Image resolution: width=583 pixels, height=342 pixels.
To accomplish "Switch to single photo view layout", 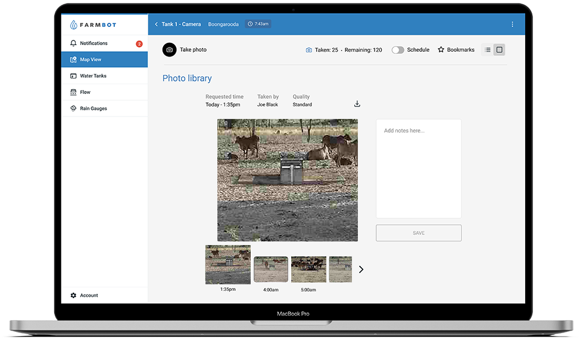I will 500,50.
